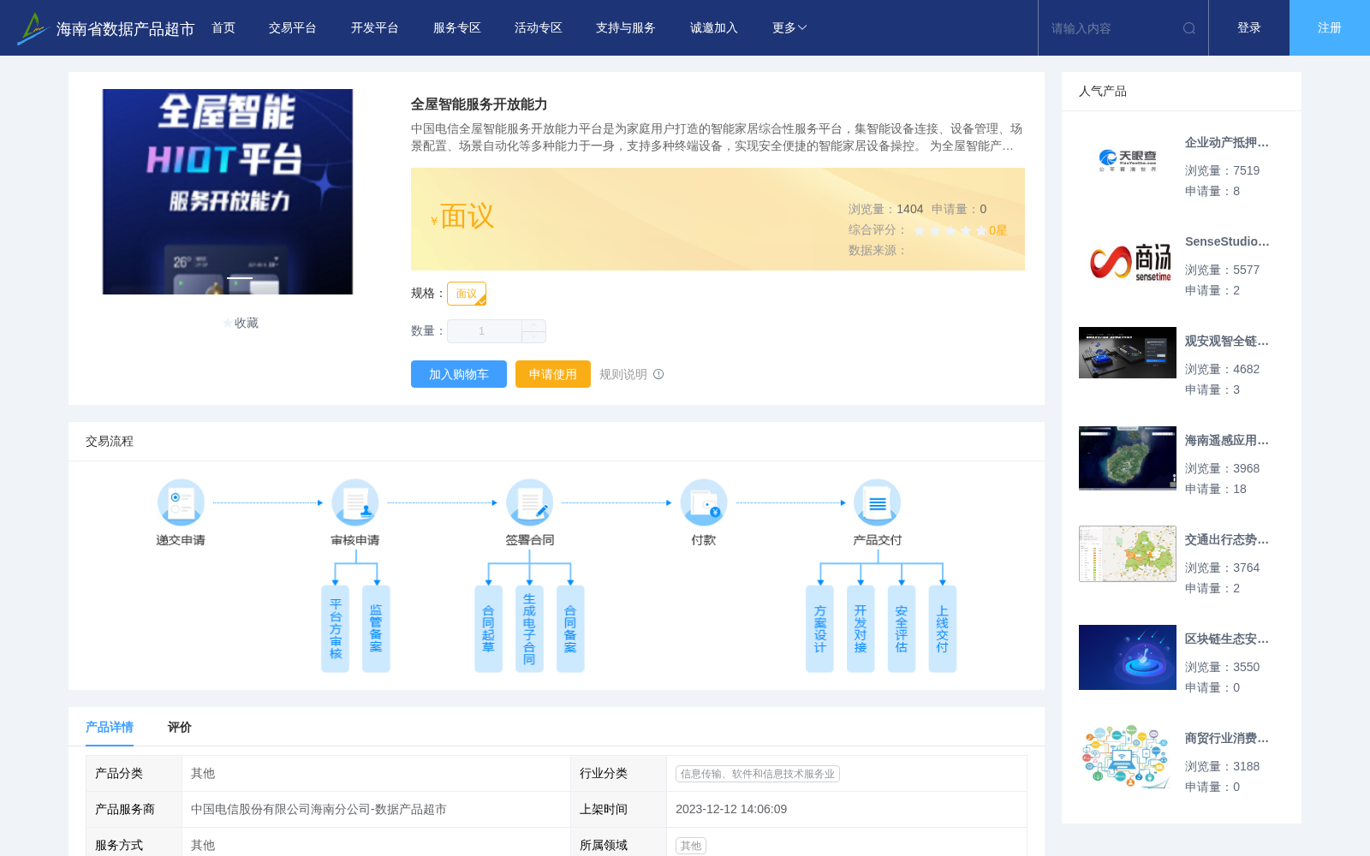1370x856 pixels.
Task: Click the 合同起草 sub-step box
Action: (488, 629)
